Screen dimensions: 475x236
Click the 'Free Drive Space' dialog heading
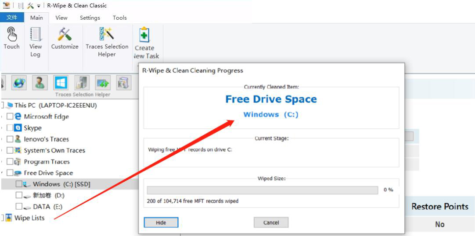(x=271, y=99)
